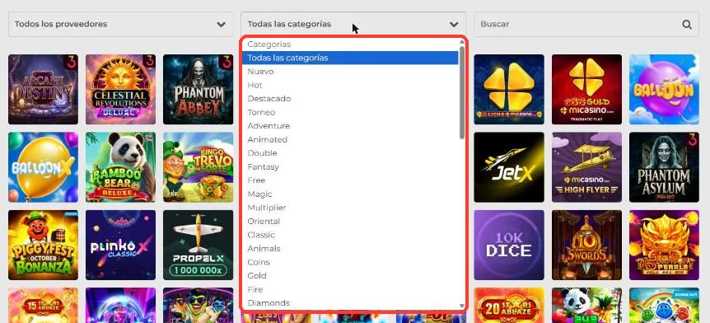Open Bingo Trevo da Sorte game
710x323 pixels.
(x=198, y=167)
